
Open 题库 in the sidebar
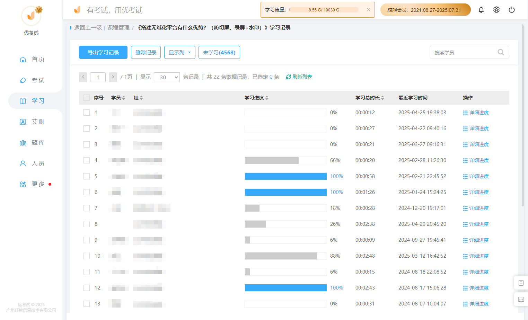point(32,142)
